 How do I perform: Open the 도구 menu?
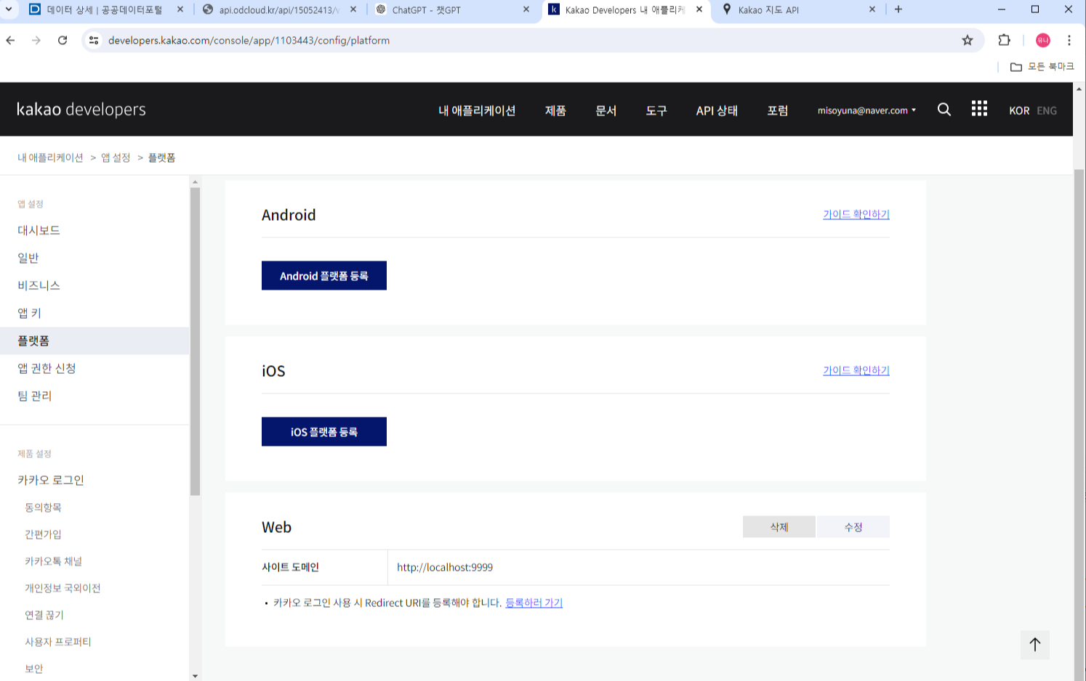point(656,110)
